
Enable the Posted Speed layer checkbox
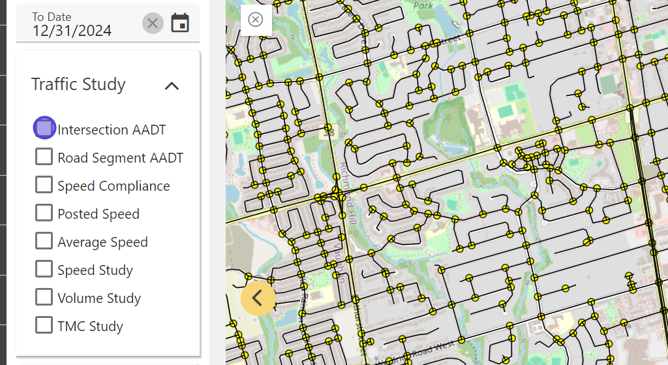coord(44,213)
